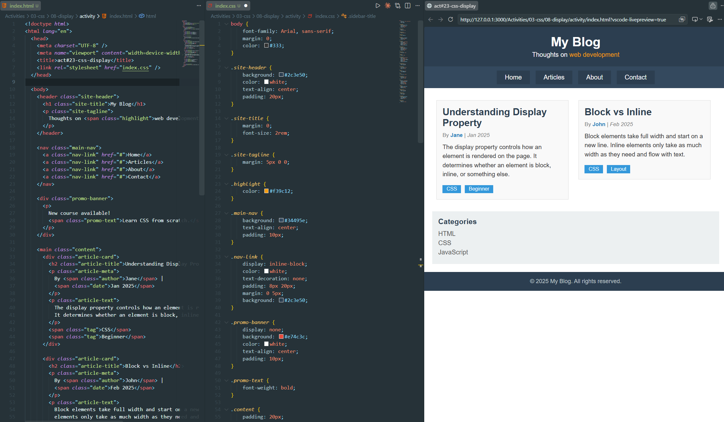
Task: Click the Home nav link in preview
Action: point(513,77)
